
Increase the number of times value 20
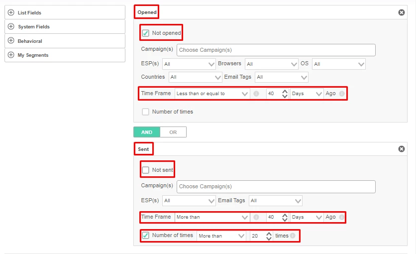[x=269, y=233]
